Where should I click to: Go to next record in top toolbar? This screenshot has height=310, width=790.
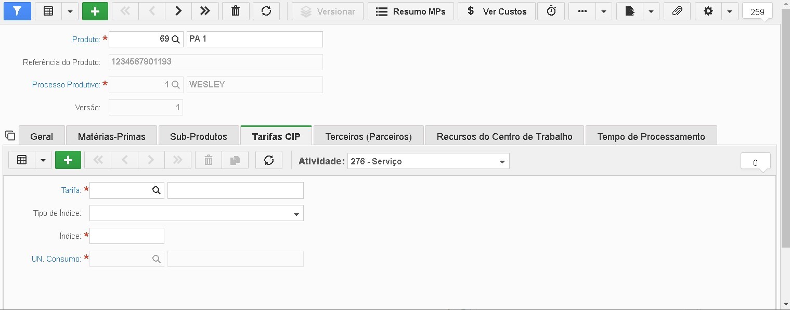click(x=178, y=11)
